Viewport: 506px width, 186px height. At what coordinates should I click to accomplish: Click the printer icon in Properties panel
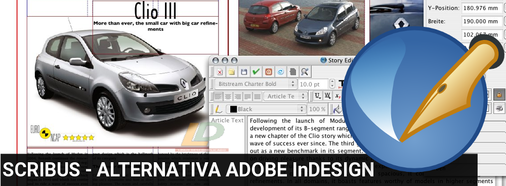click(x=499, y=108)
